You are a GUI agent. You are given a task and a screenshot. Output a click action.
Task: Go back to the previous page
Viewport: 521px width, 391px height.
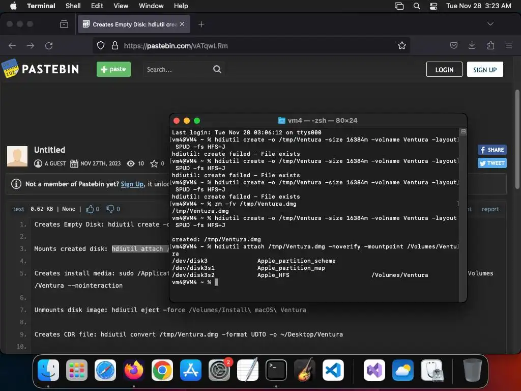coord(12,45)
